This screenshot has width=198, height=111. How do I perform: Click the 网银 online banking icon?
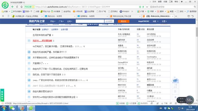click(148, 12)
